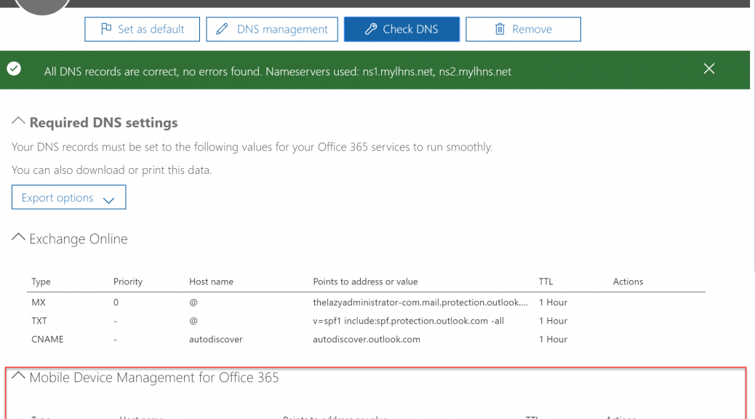Click the TXT record's @ host name
This screenshot has height=419, width=755.
193,321
